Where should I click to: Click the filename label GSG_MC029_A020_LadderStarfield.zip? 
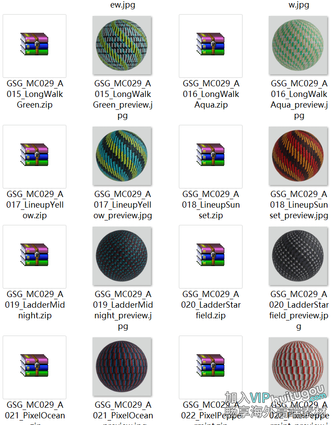tap(211, 305)
